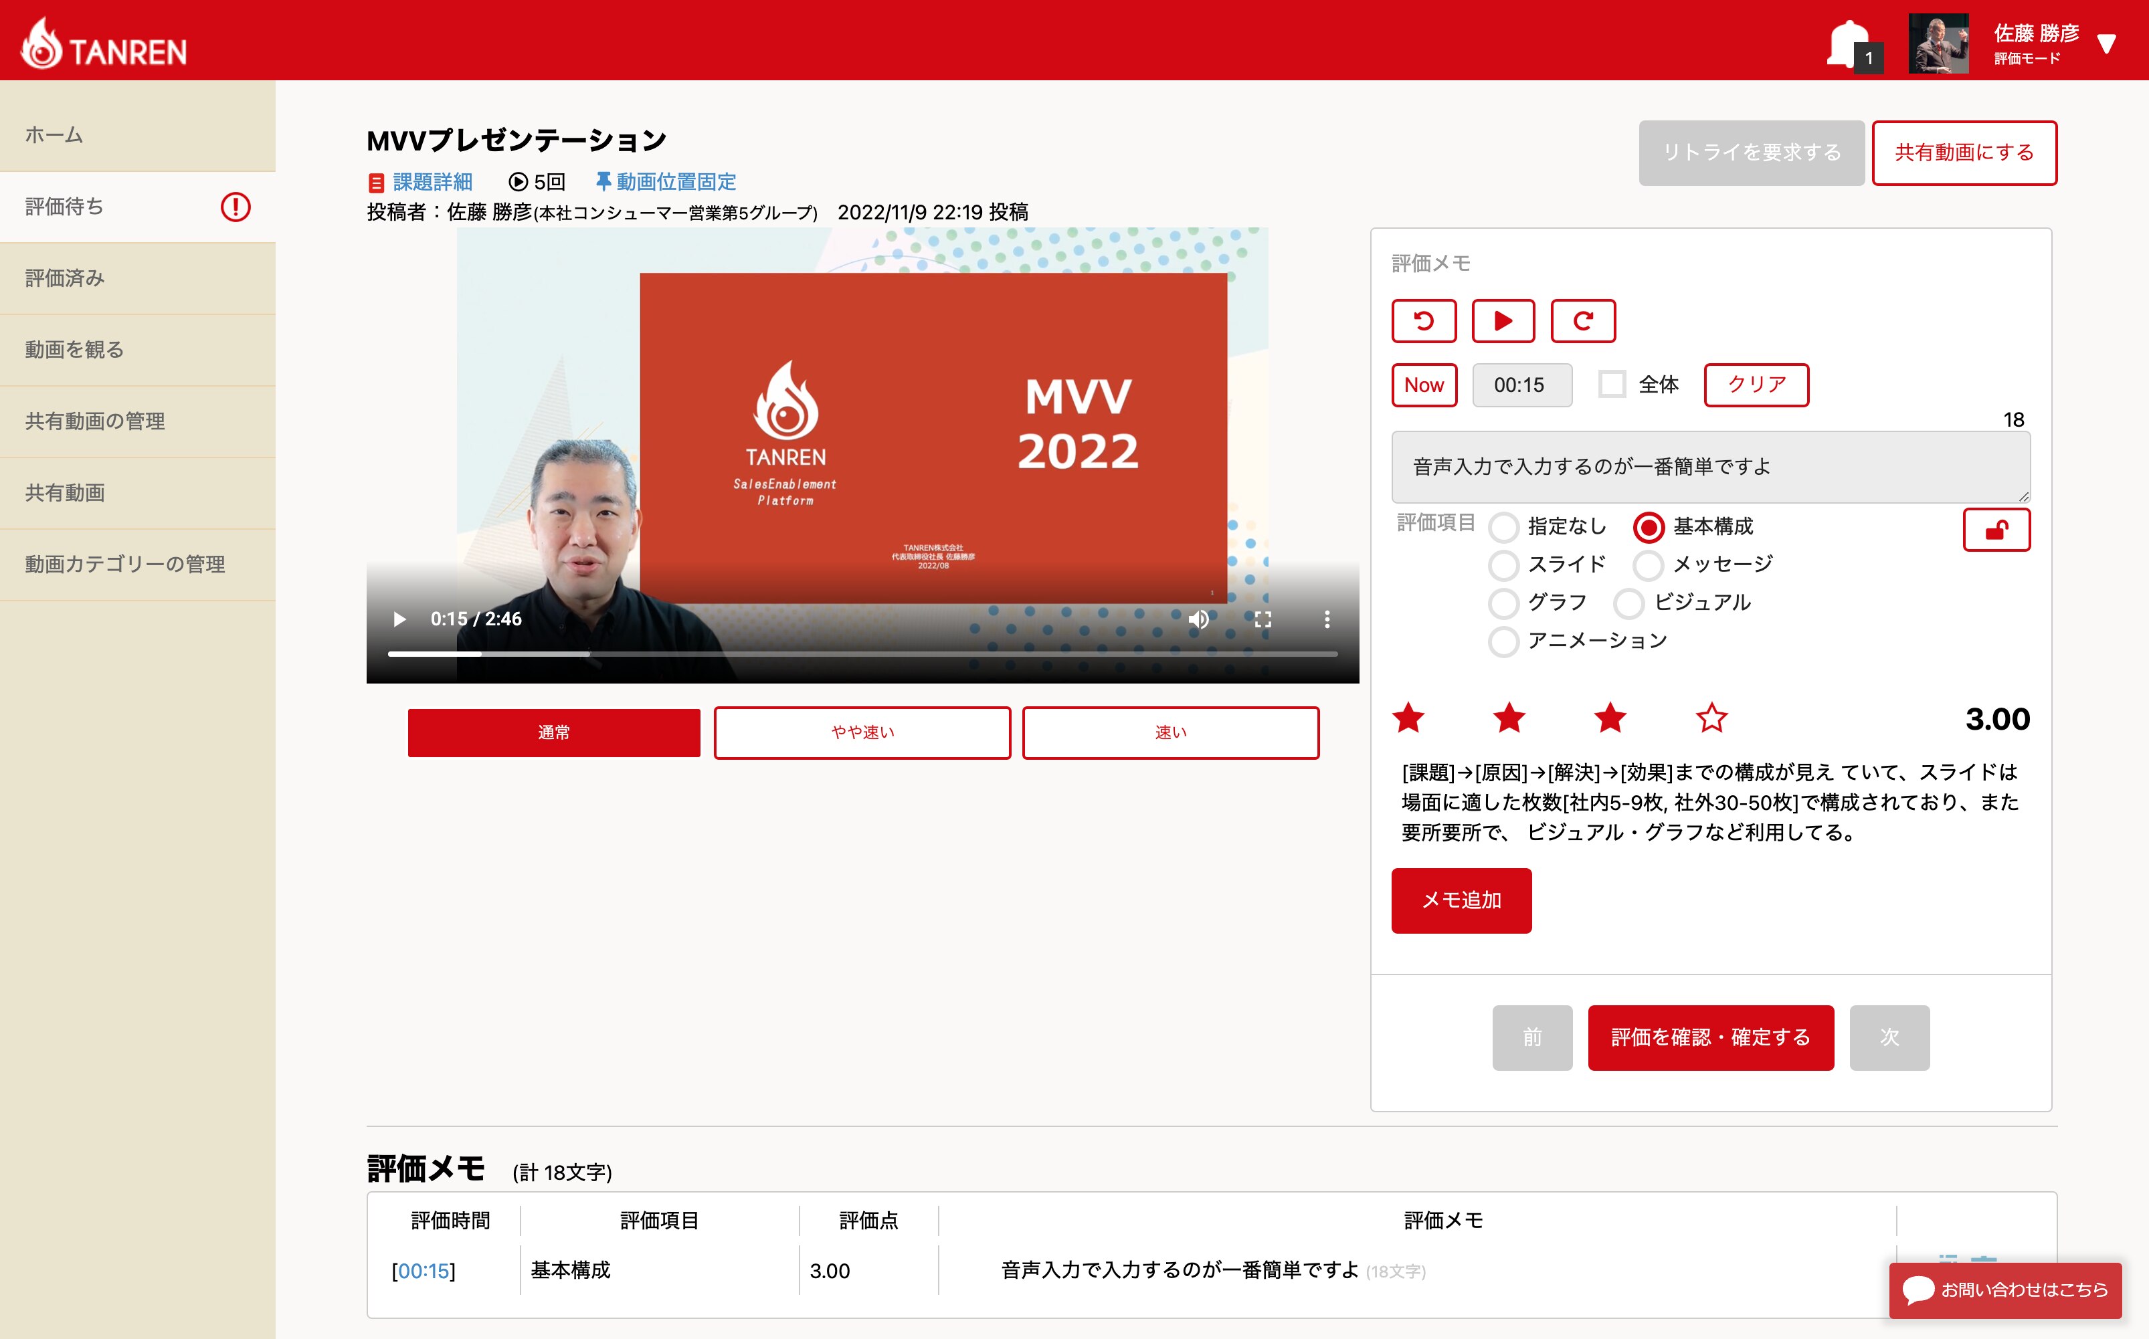Click the クリア button
The height and width of the screenshot is (1339, 2149).
[x=1756, y=385]
